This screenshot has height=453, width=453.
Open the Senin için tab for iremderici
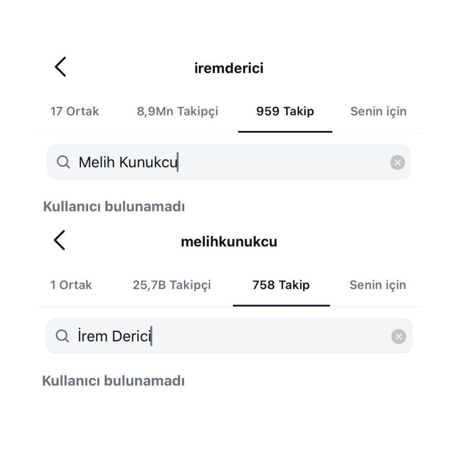click(x=378, y=111)
